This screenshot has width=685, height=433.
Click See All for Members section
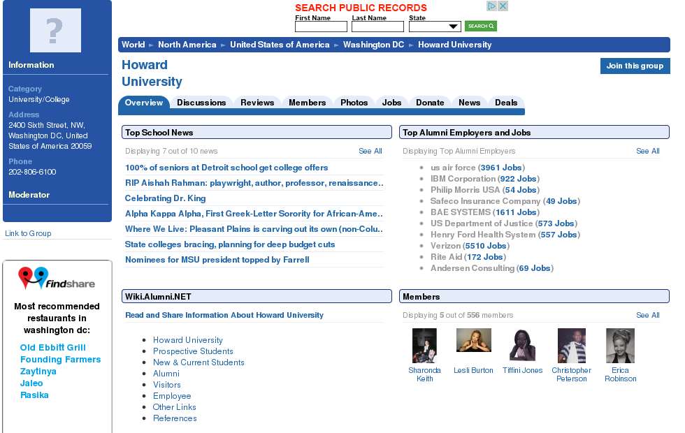(x=647, y=315)
